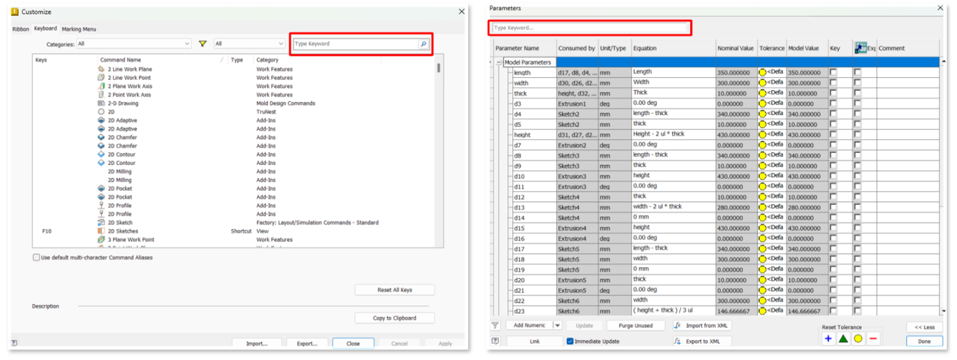Click the blue plus Reset Tolerance icon

click(828, 339)
